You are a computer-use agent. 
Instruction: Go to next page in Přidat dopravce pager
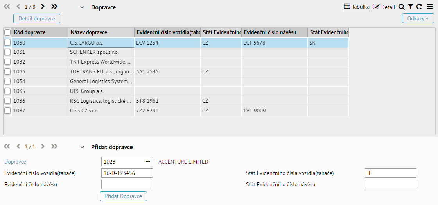click(x=43, y=146)
